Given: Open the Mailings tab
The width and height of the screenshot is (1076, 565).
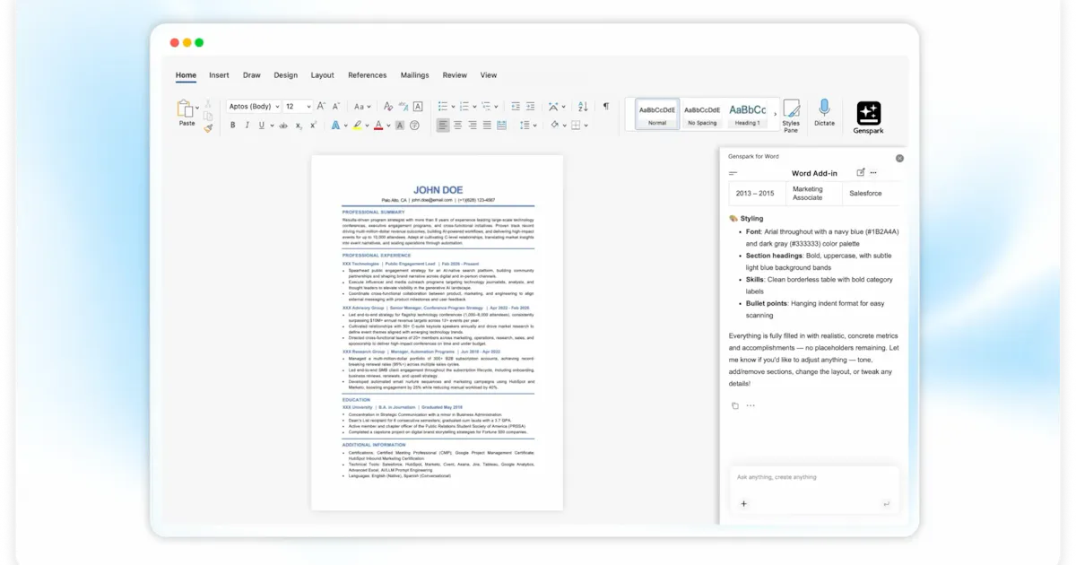Looking at the screenshot, I should pyautogui.click(x=414, y=75).
